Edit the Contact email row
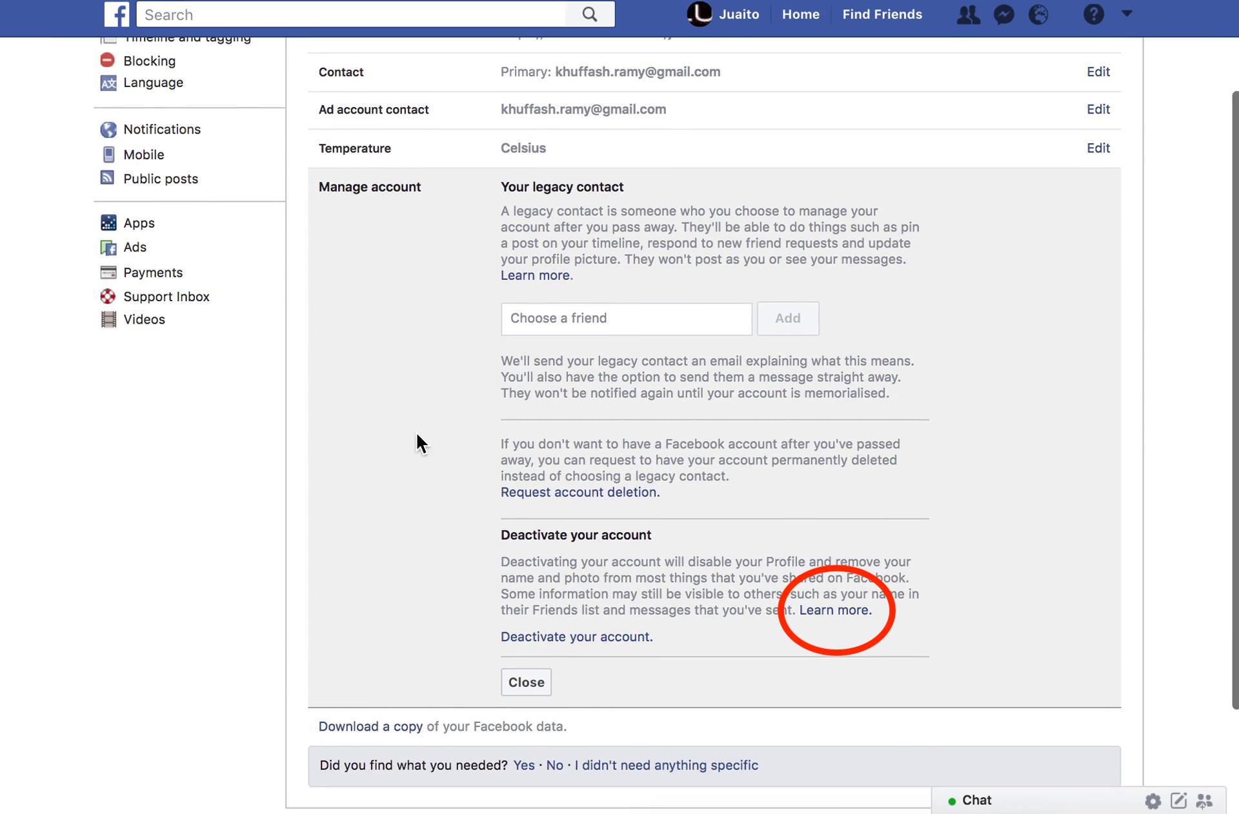1239x814 pixels. point(1098,72)
